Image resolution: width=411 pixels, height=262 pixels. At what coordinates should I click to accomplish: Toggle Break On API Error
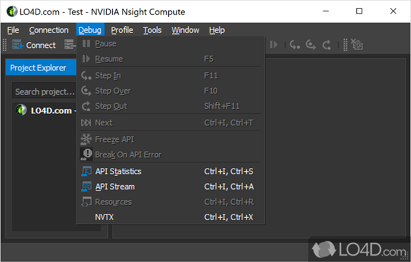[x=128, y=155]
